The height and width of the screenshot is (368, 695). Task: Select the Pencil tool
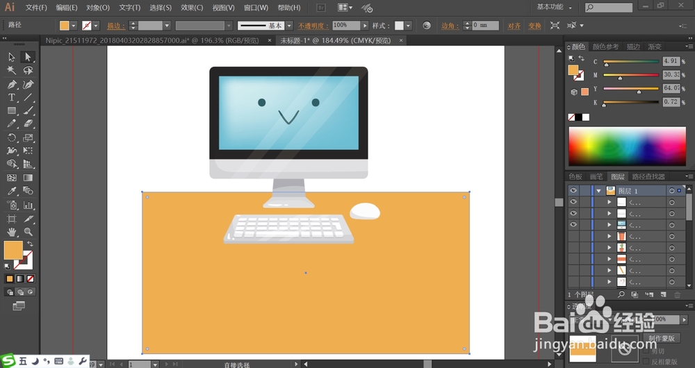[12, 124]
